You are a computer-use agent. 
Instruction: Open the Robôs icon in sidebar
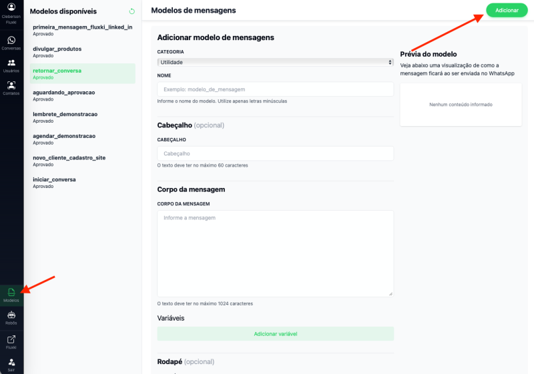[11, 315]
